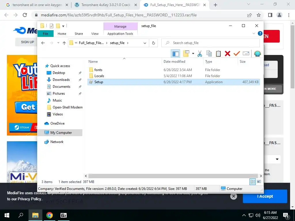Open Network in navigation pane
295x221 pixels.
(x=57, y=142)
